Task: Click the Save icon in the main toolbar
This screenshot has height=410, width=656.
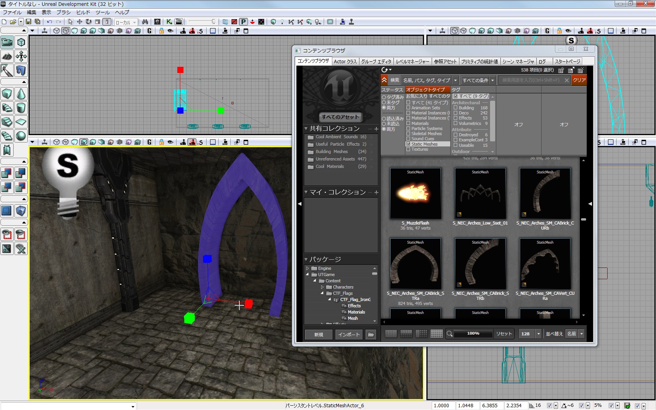Action: [29, 22]
